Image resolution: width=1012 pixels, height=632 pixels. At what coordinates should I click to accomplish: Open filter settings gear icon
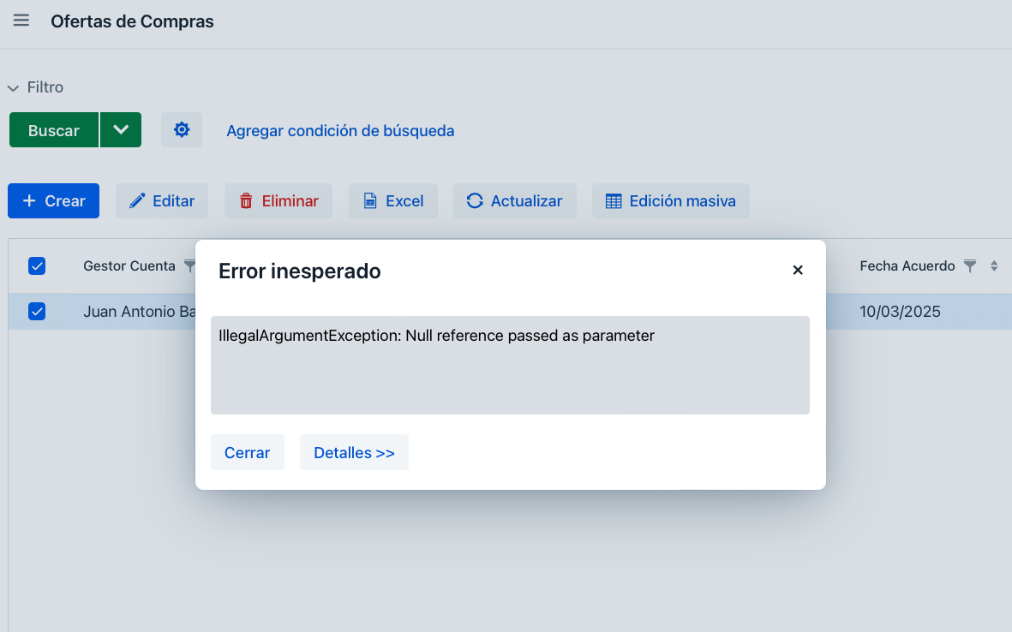click(182, 129)
